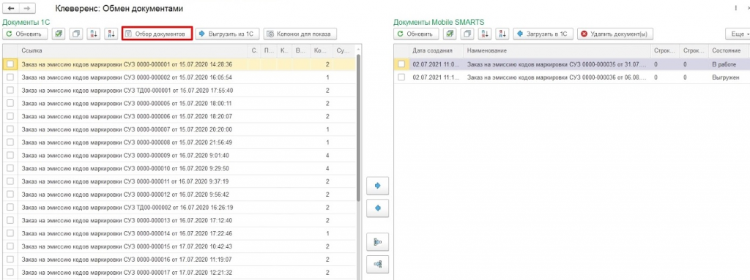Screen dimensions: 750x280
Task: Refresh the Mobile SMARTS documents list
Action: point(416,34)
